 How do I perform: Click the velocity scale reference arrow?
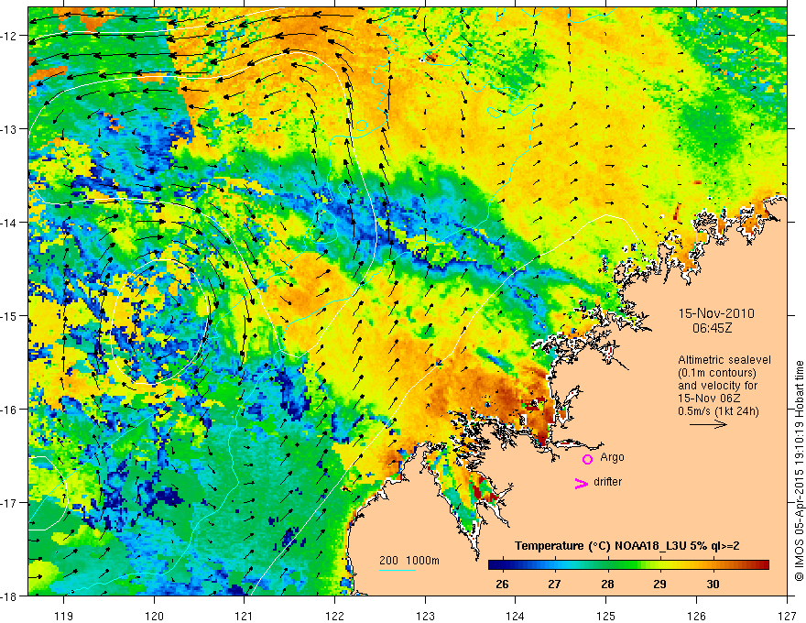[x=708, y=424]
